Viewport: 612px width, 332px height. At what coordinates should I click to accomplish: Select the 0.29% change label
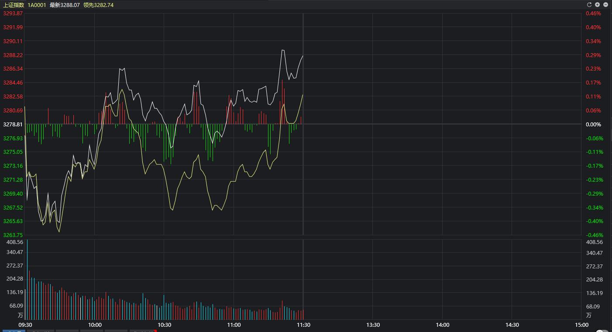[594, 55]
